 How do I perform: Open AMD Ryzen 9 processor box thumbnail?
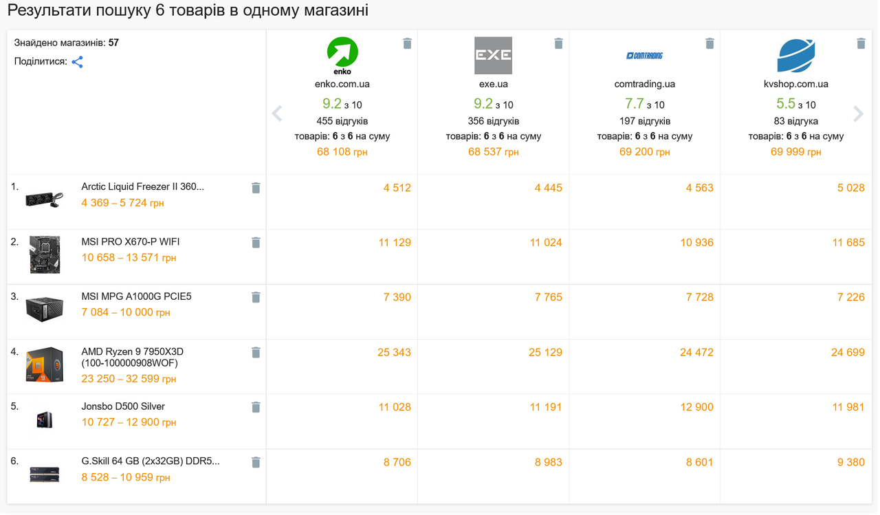(45, 365)
